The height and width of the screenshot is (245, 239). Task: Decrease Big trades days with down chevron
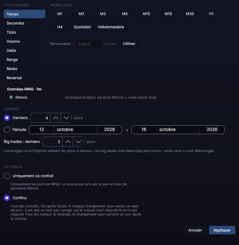click(x=78, y=142)
